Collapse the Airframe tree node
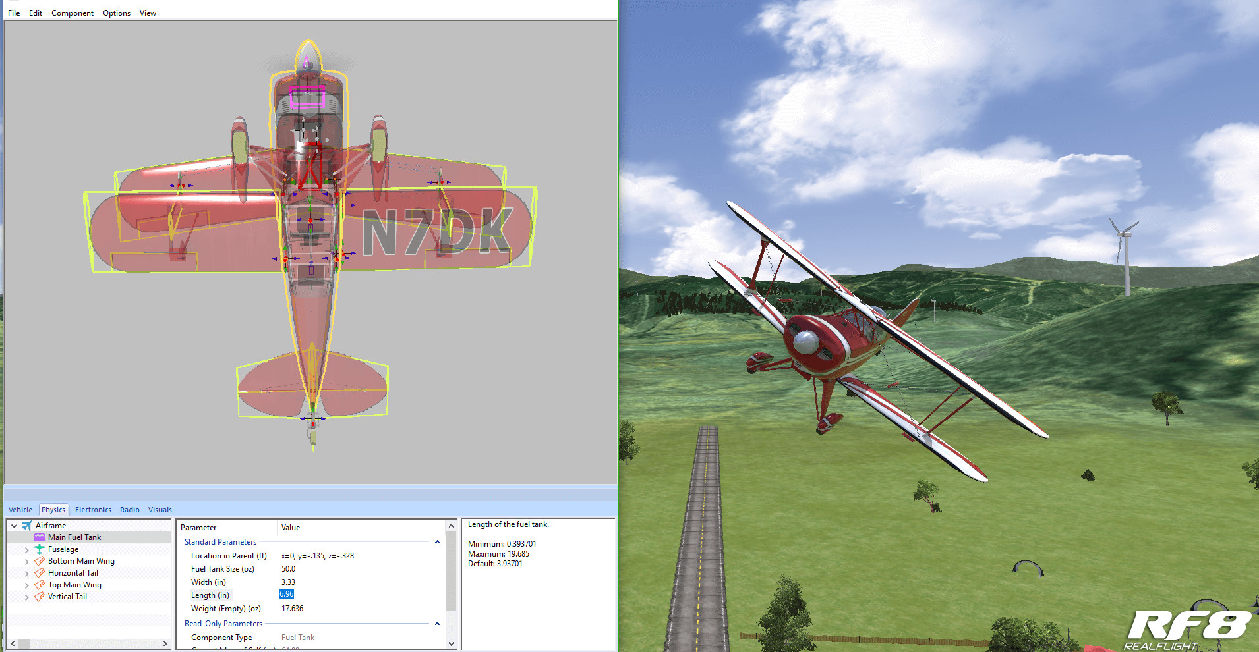This screenshot has height=652, width=1259. (14, 525)
